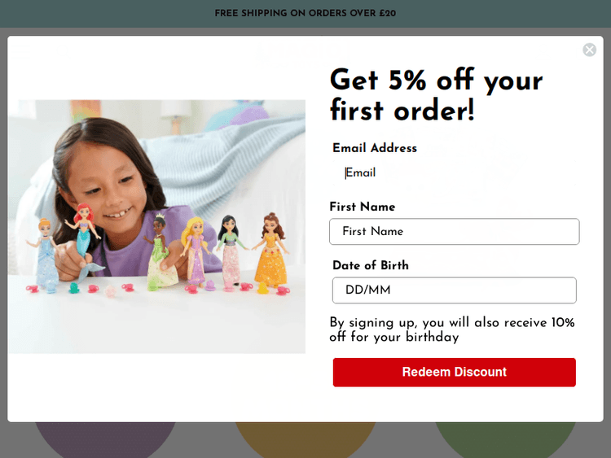Click the Date of Birth label
611x458 pixels.
tap(371, 265)
